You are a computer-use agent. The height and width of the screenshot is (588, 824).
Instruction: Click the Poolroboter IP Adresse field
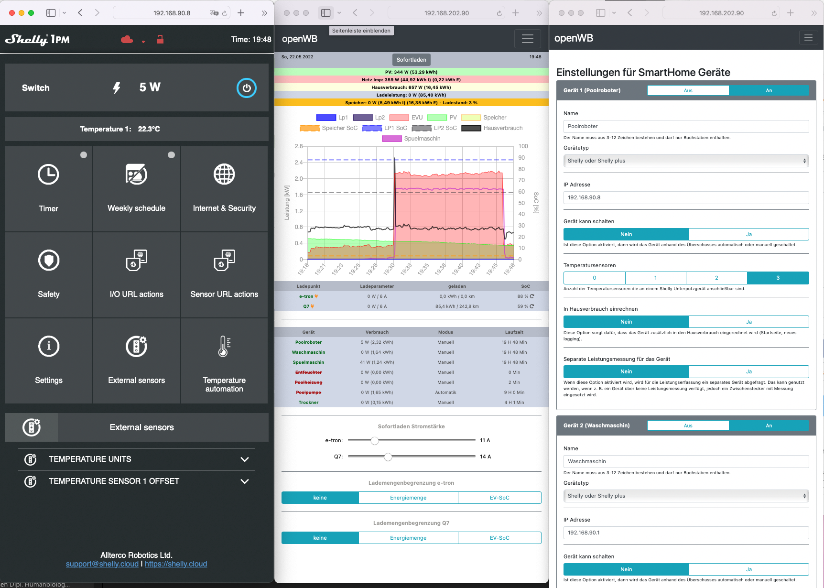click(686, 197)
